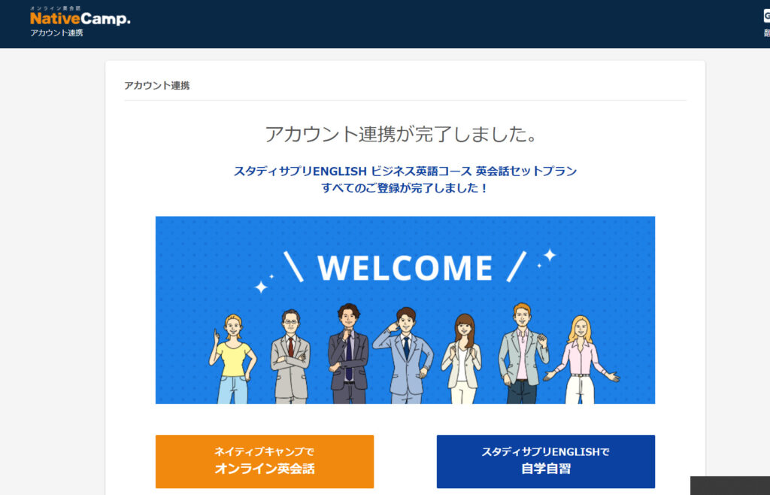Click the アカウント連携 card section title
Screen dimensions: 770x495
tap(156, 86)
